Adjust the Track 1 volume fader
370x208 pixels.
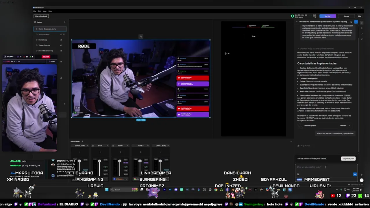[120, 161]
